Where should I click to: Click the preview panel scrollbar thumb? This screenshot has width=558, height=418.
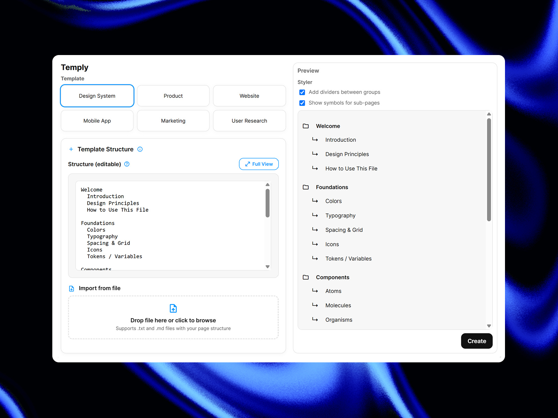[489, 170]
